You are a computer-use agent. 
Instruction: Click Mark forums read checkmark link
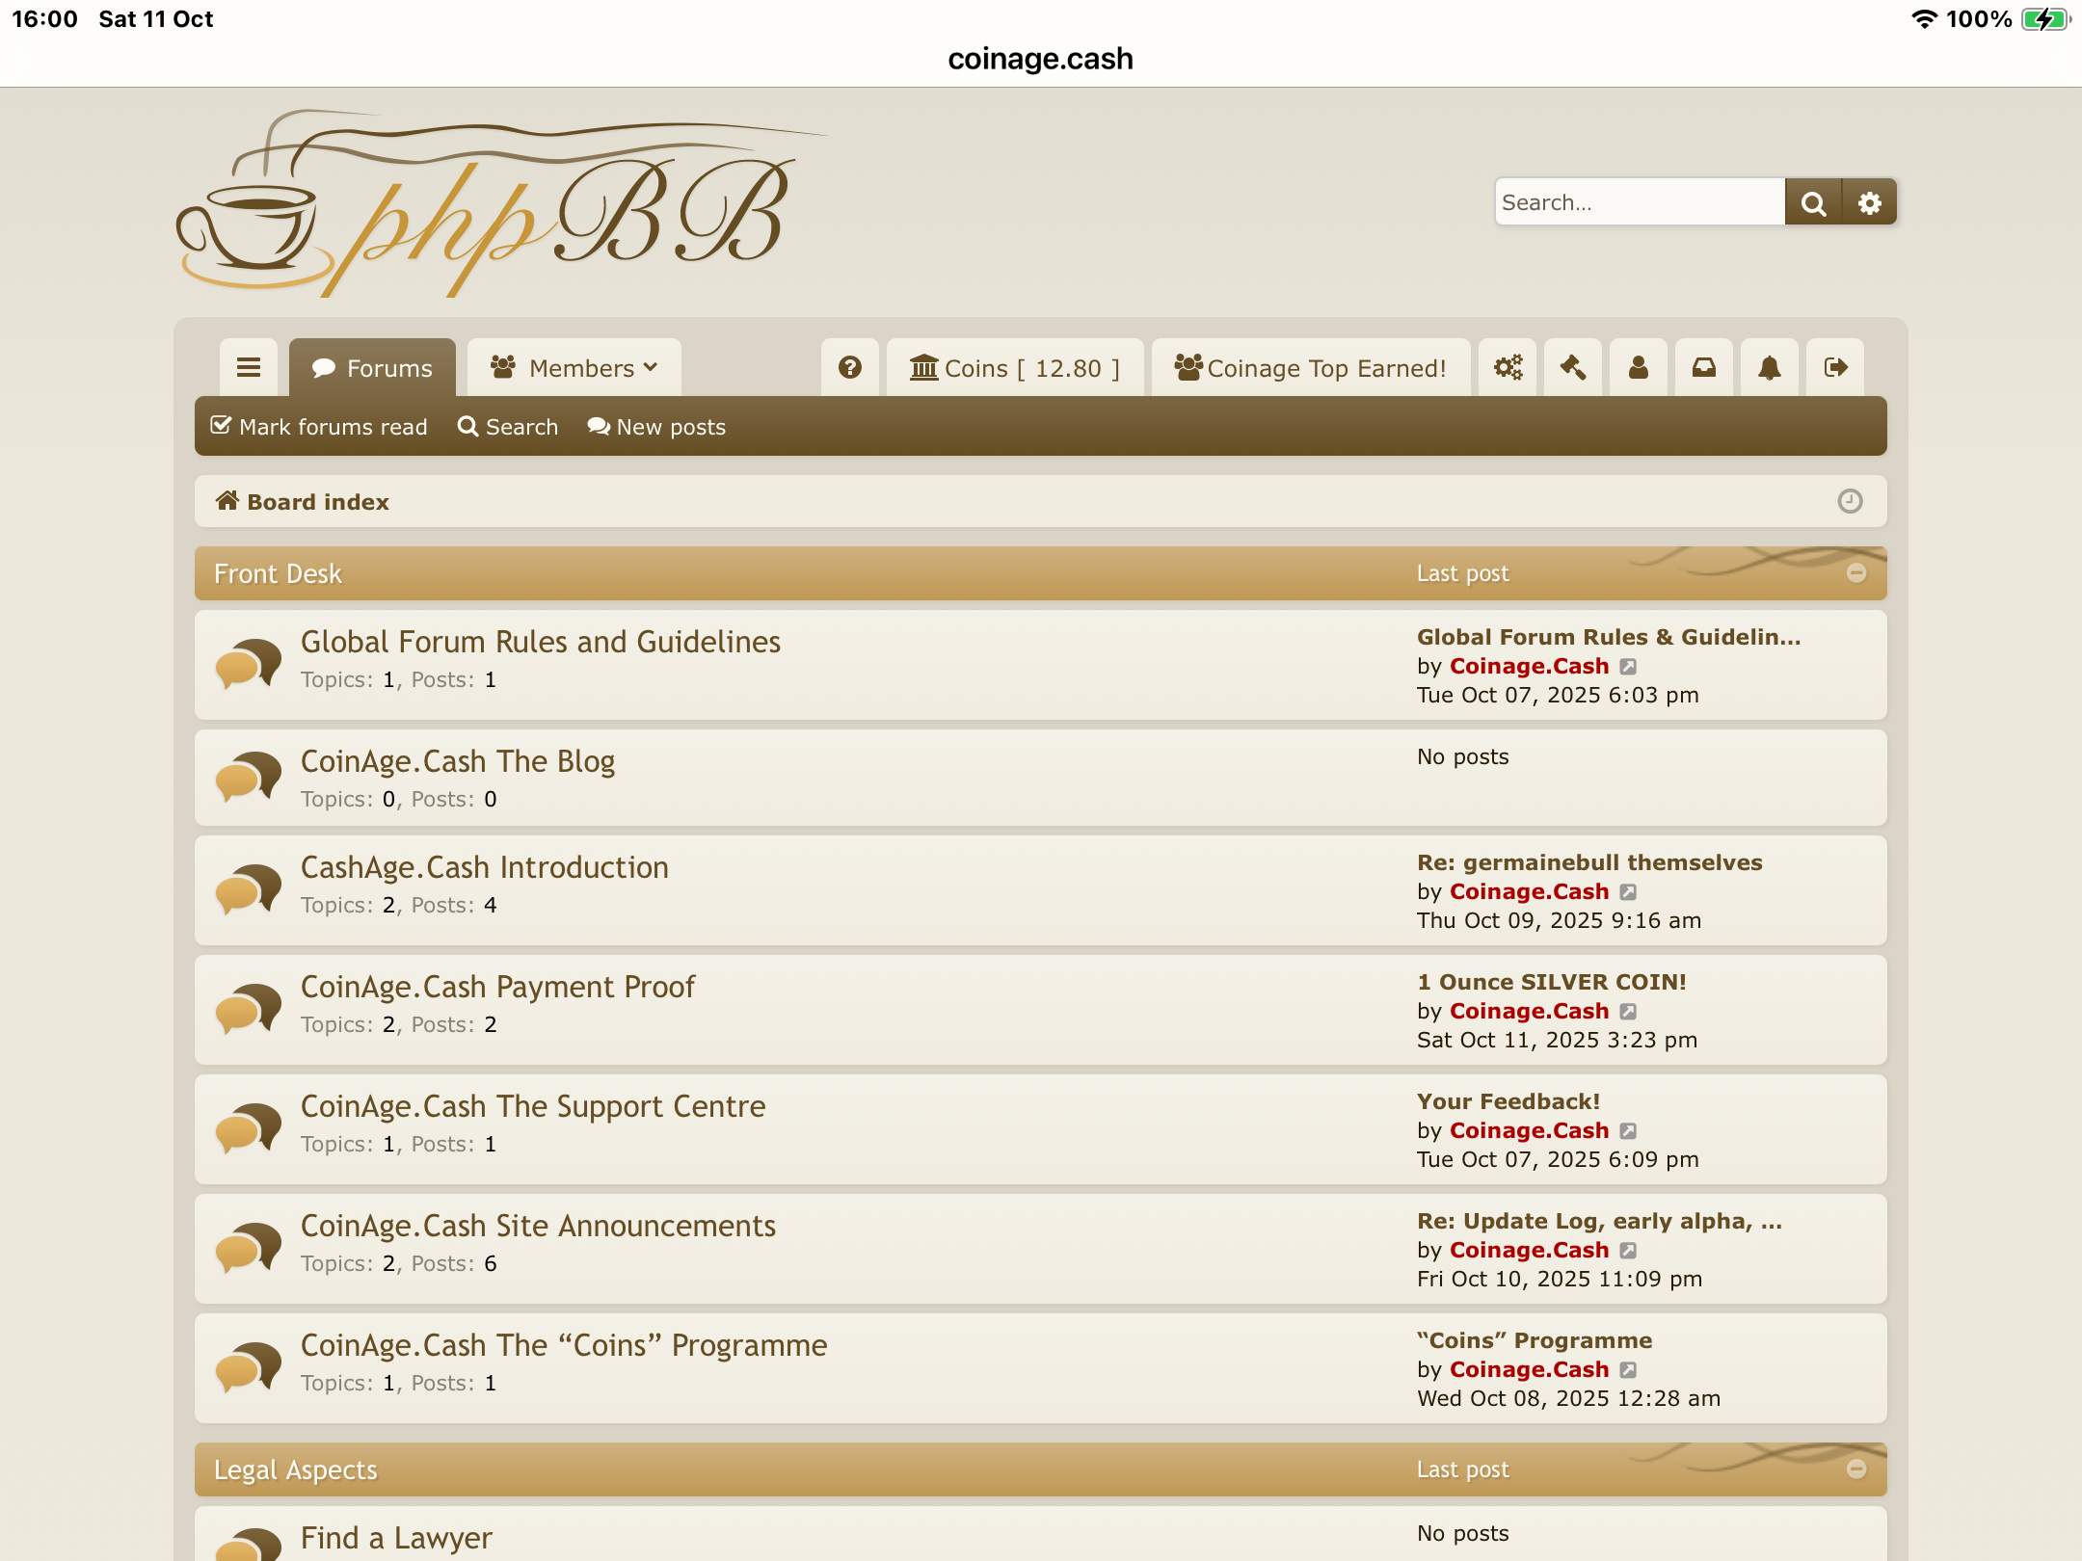coord(319,426)
